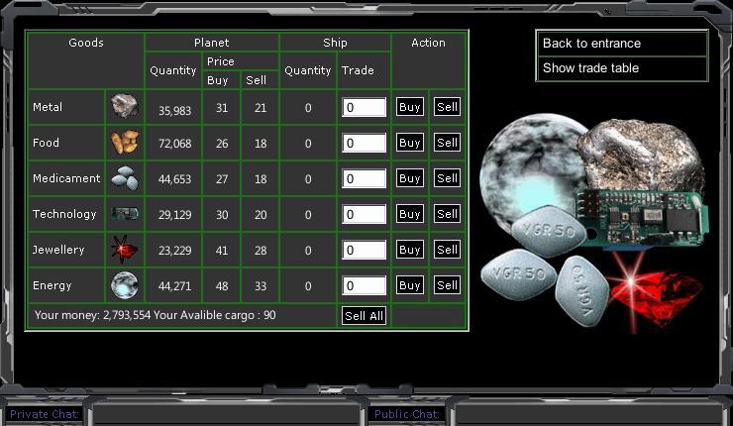
Task: Focus the Energy trade quantity field
Action: tap(364, 286)
